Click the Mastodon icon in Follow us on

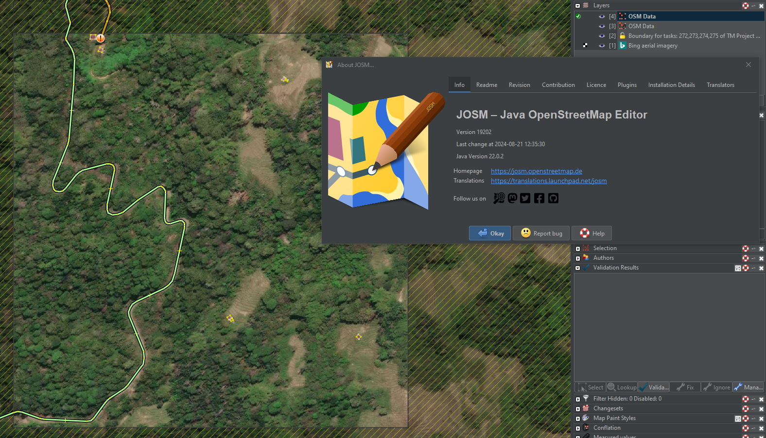[x=512, y=198]
